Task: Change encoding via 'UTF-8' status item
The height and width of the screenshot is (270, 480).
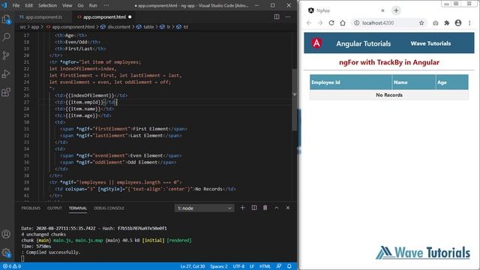Action: pos(238,266)
